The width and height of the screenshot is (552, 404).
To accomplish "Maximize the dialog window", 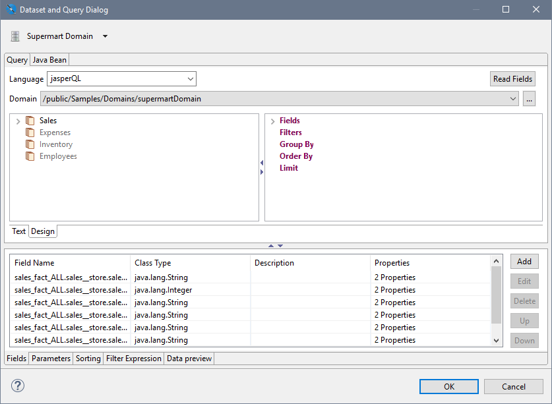I will [506, 9].
